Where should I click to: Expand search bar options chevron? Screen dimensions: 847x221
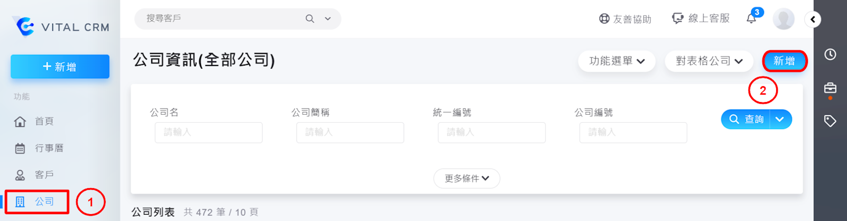coord(328,19)
